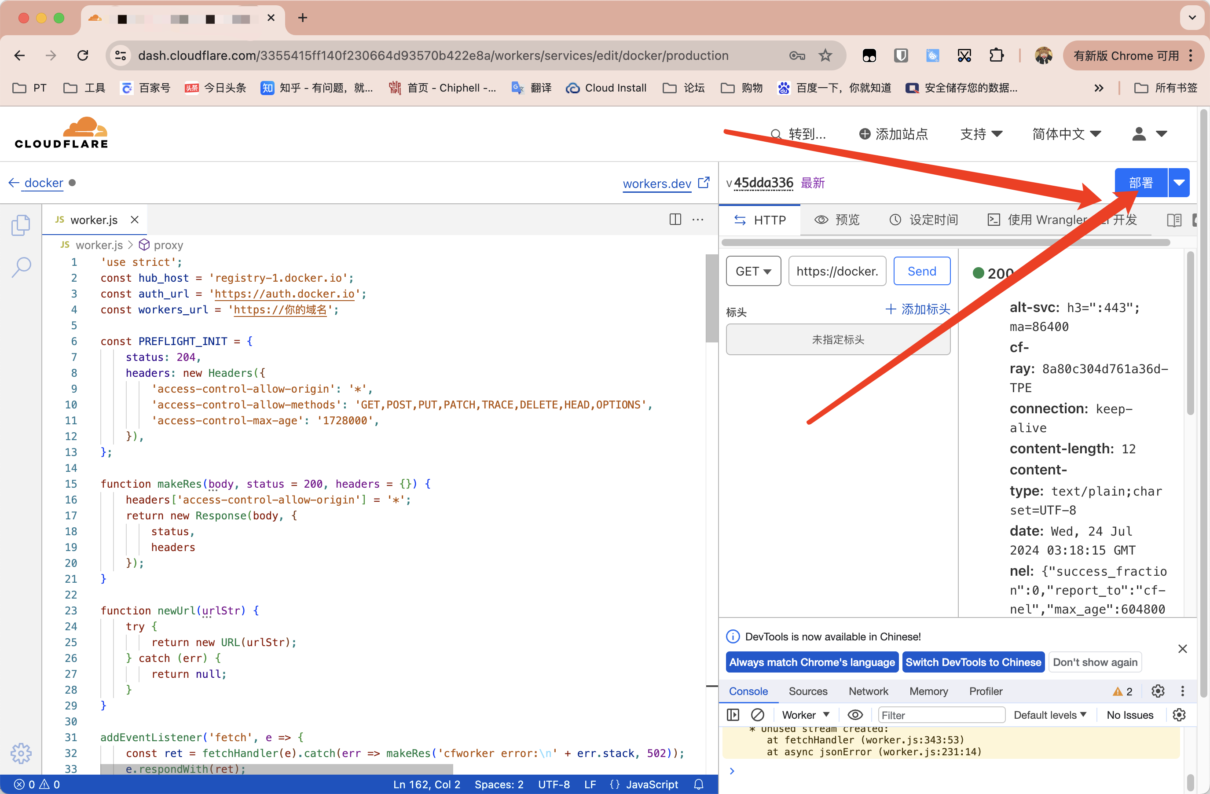The height and width of the screenshot is (794, 1210).
Task: Select the HTTP tab
Action: [760, 220]
